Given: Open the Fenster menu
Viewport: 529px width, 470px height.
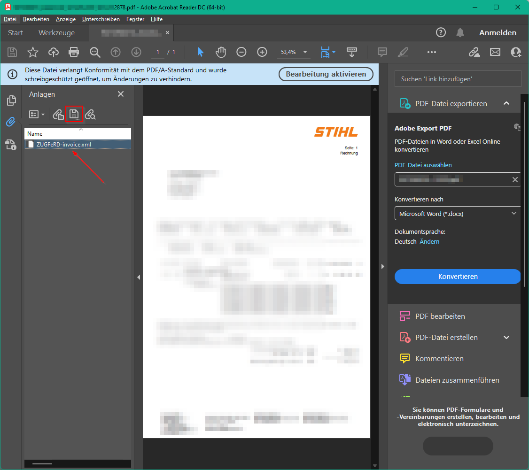Looking at the screenshot, I should tap(135, 19).
